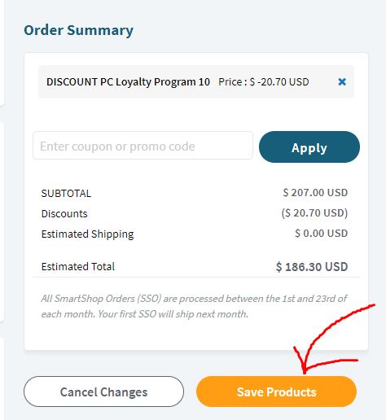Remove the PC Loyalty Program discount

(342, 81)
